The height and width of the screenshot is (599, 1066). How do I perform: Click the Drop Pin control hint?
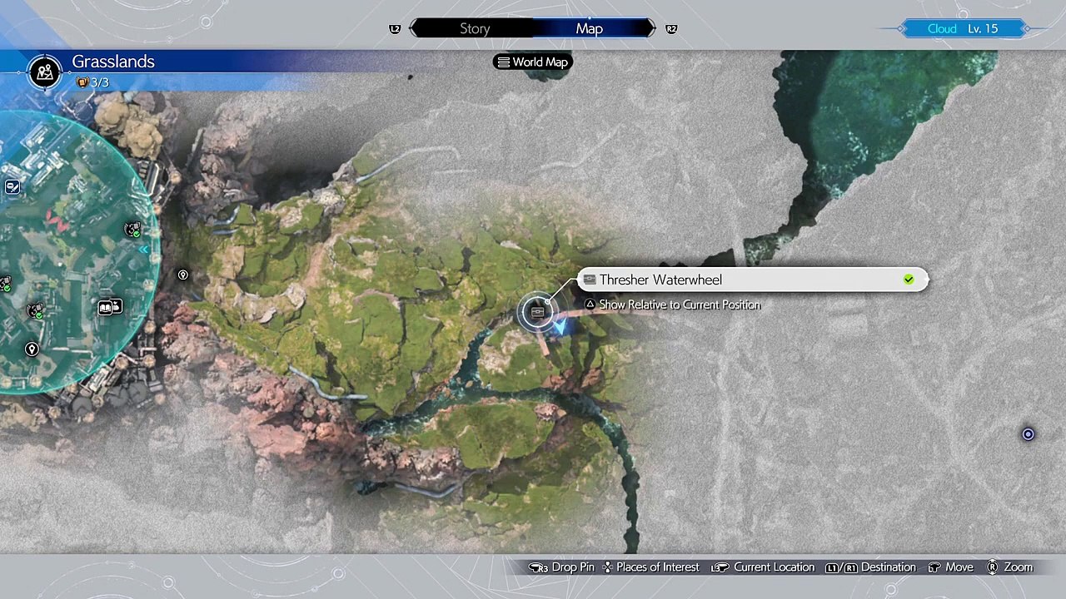tap(562, 567)
